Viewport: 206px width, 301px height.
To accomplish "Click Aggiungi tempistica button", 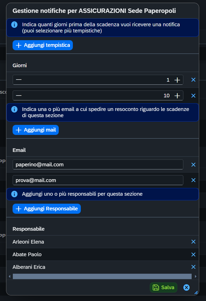I will click(43, 45).
